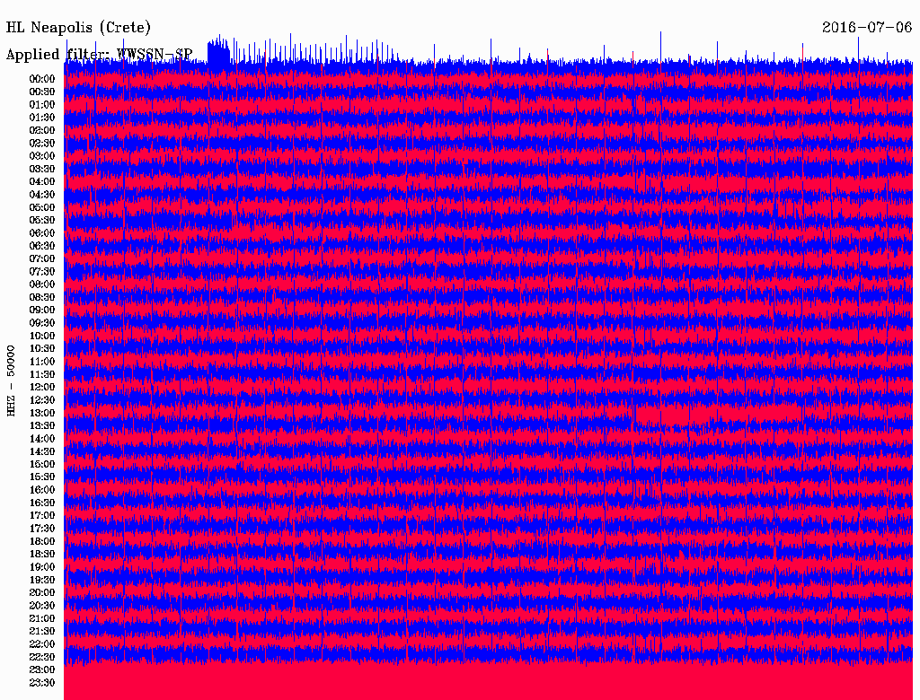This screenshot has height=700, width=920.
Task: Click the station title 'HL Neapolis (Crete)'
Action: [78, 28]
